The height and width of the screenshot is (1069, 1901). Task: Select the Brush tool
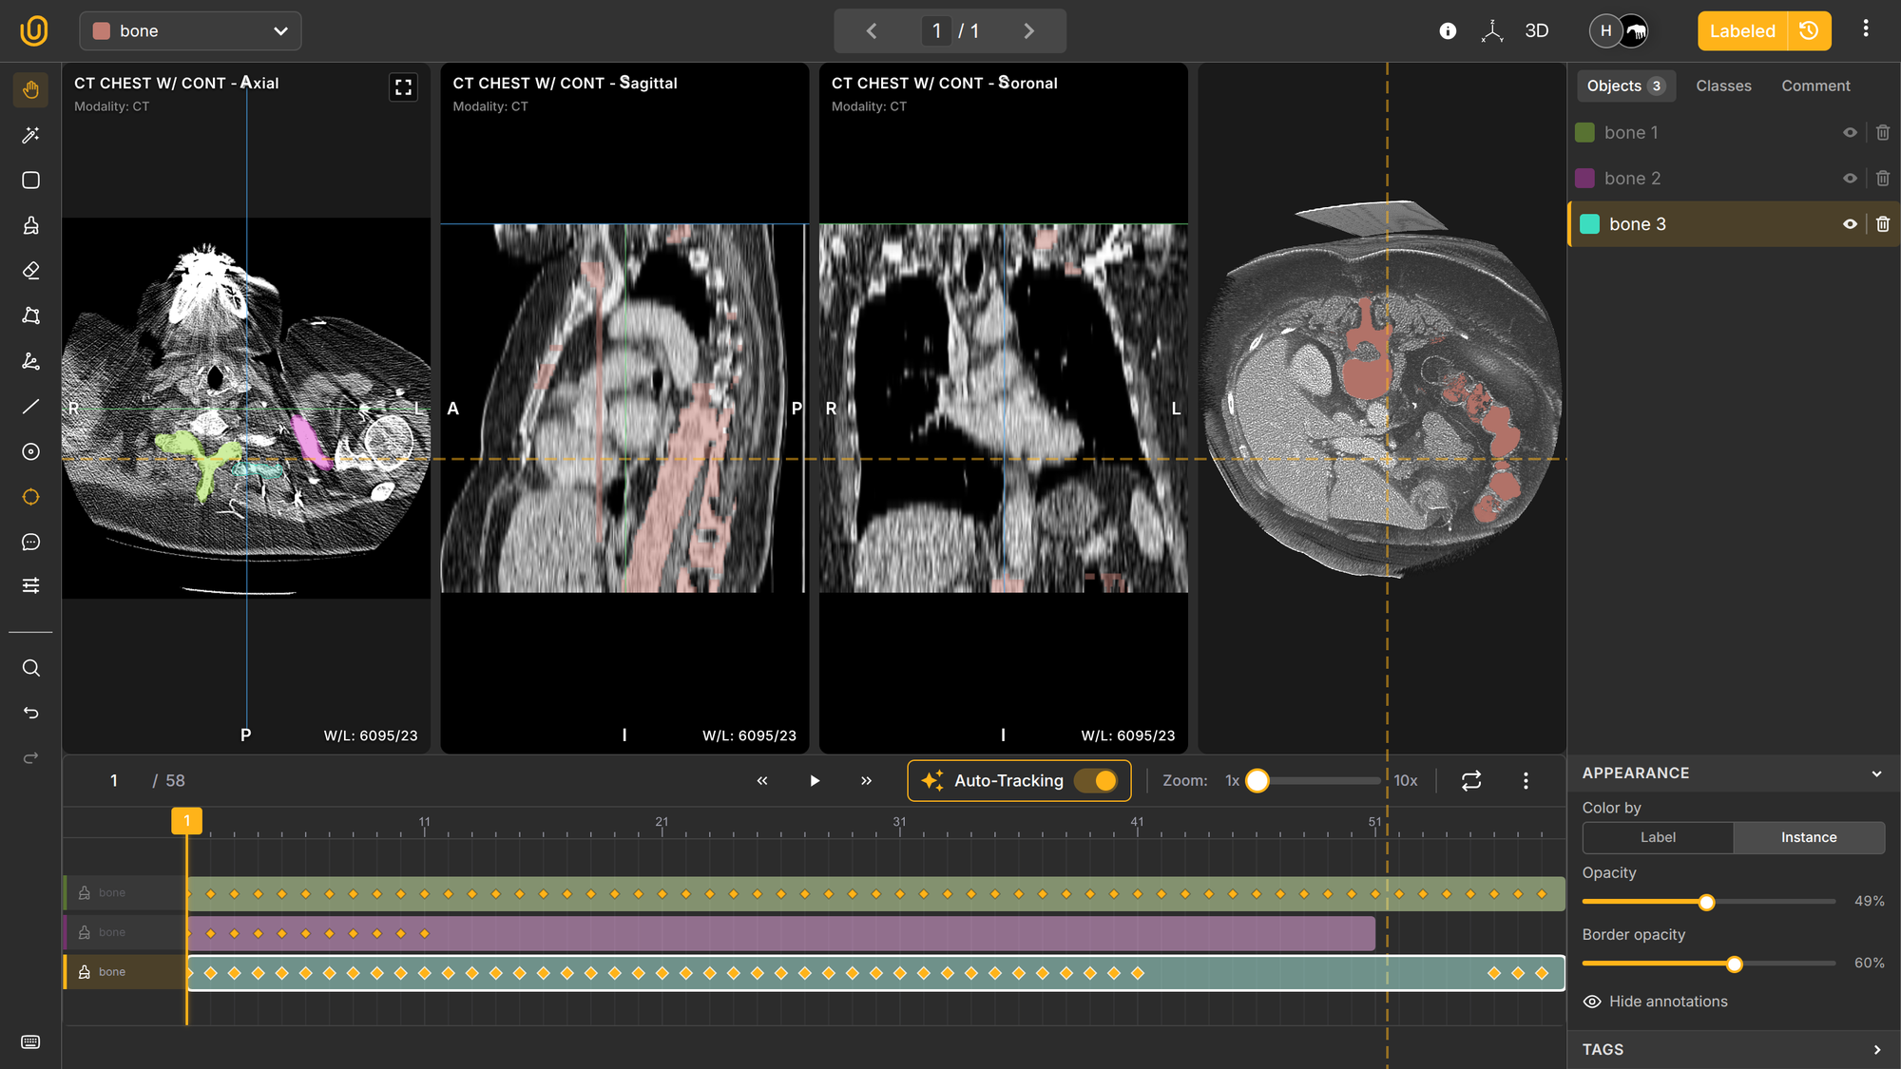[x=29, y=226]
